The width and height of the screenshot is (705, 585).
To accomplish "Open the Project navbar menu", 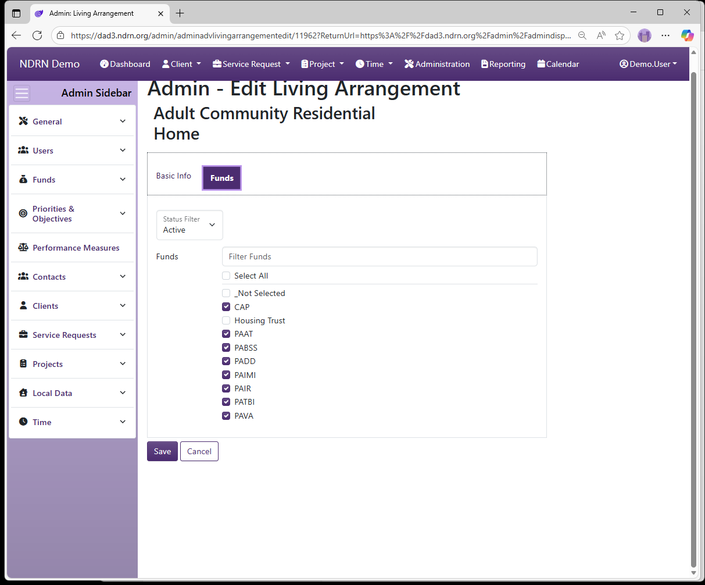I will coord(323,64).
